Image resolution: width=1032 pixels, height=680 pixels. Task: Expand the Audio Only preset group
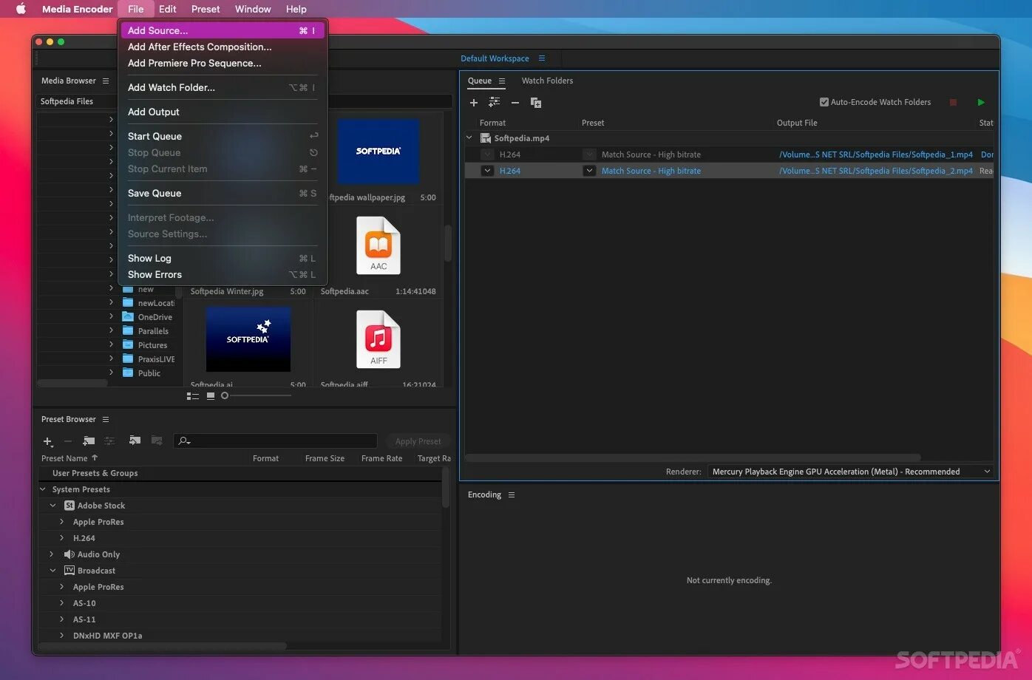click(x=52, y=554)
